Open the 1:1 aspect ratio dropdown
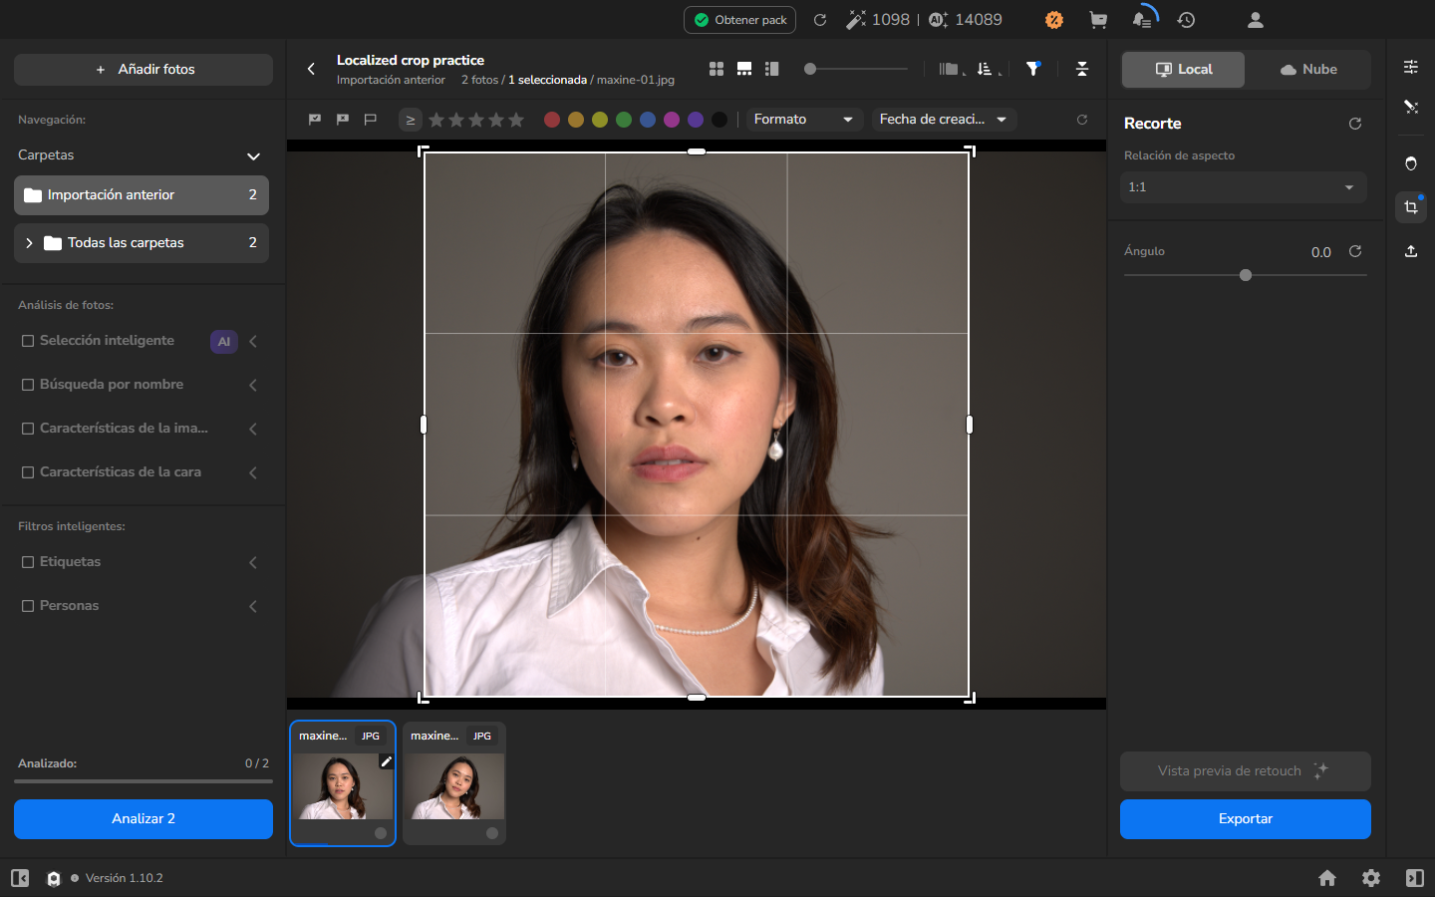 1244,187
